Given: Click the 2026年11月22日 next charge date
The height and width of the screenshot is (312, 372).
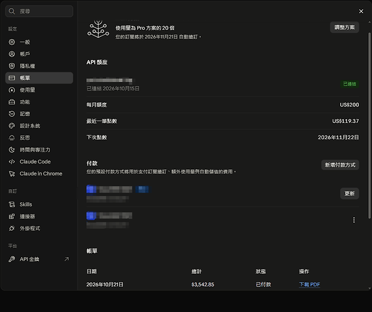Looking at the screenshot, I should click(x=338, y=137).
